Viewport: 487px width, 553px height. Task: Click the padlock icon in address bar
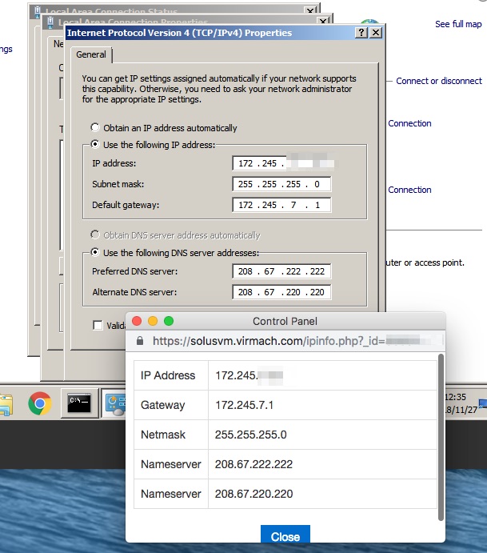[x=141, y=340]
